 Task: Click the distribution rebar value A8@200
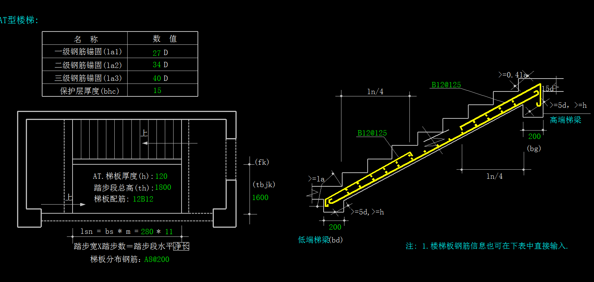[x=157, y=260]
